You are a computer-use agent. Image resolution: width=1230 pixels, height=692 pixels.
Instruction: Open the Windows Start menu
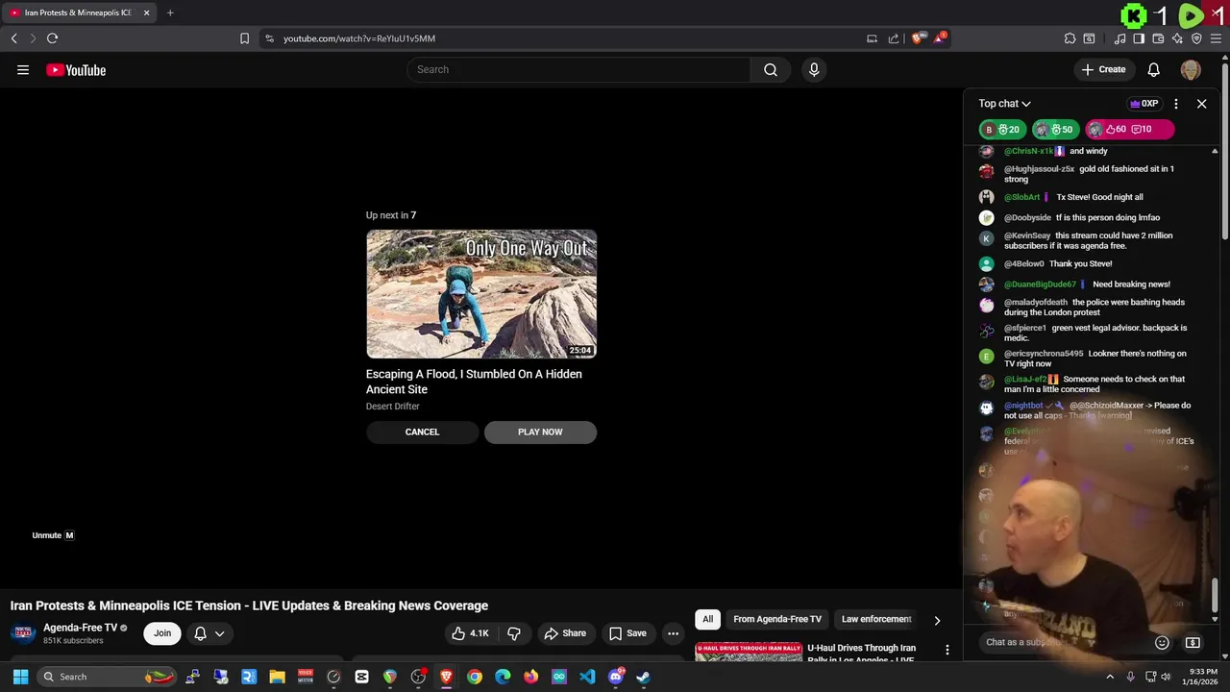click(20, 677)
